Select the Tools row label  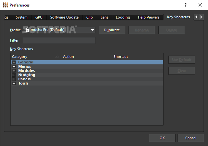pyautogui.click(x=23, y=84)
